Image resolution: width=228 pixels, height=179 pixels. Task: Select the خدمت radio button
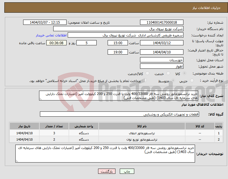click(168, 73)
